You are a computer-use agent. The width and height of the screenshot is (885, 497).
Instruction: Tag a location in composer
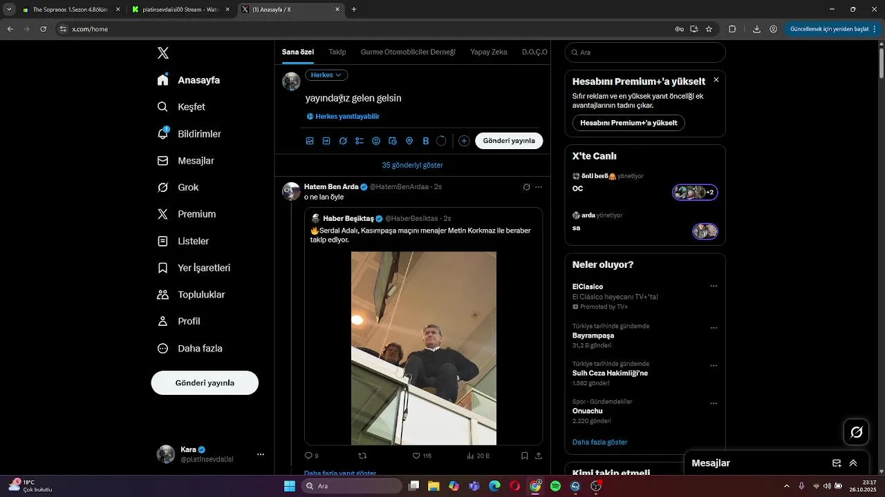[409, 141]
